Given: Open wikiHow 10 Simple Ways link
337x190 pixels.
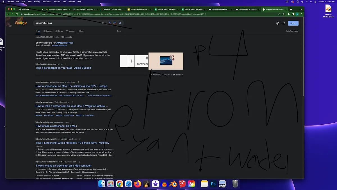Looking at the screenshot, I should pyautogui.click(x=72, y=143).
